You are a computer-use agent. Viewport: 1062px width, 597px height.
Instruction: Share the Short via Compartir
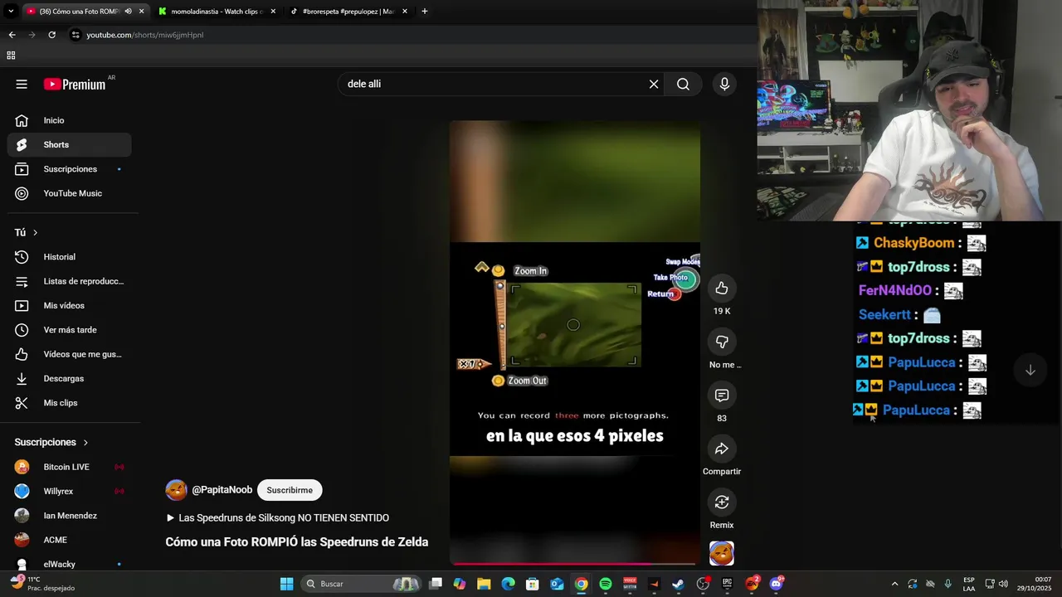pos(722,449)
